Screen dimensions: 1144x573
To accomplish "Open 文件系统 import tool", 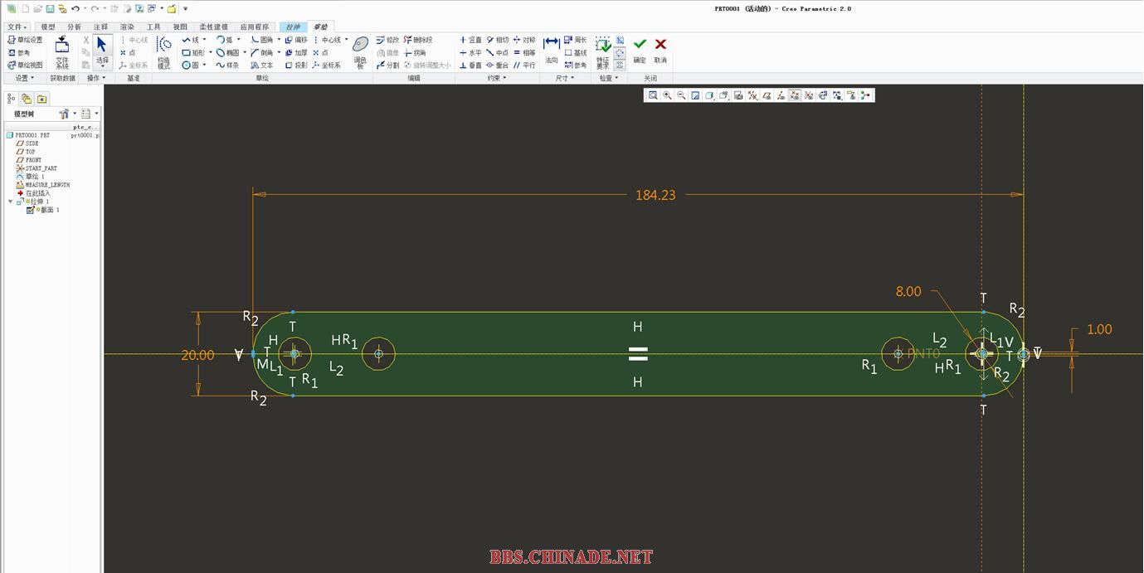I will [62, 51].
